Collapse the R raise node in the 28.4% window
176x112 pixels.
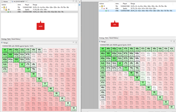(100, 6)
